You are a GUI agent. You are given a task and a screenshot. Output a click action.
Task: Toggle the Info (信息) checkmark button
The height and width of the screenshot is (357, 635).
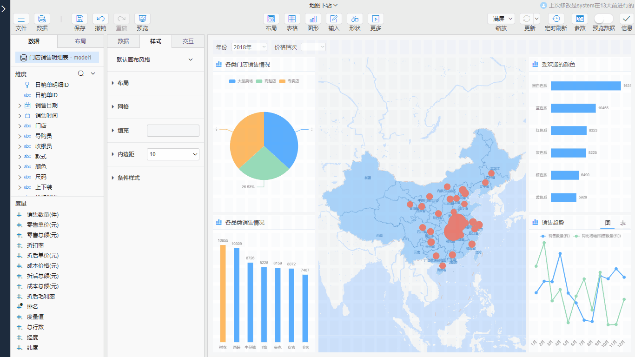click(627, 19)
